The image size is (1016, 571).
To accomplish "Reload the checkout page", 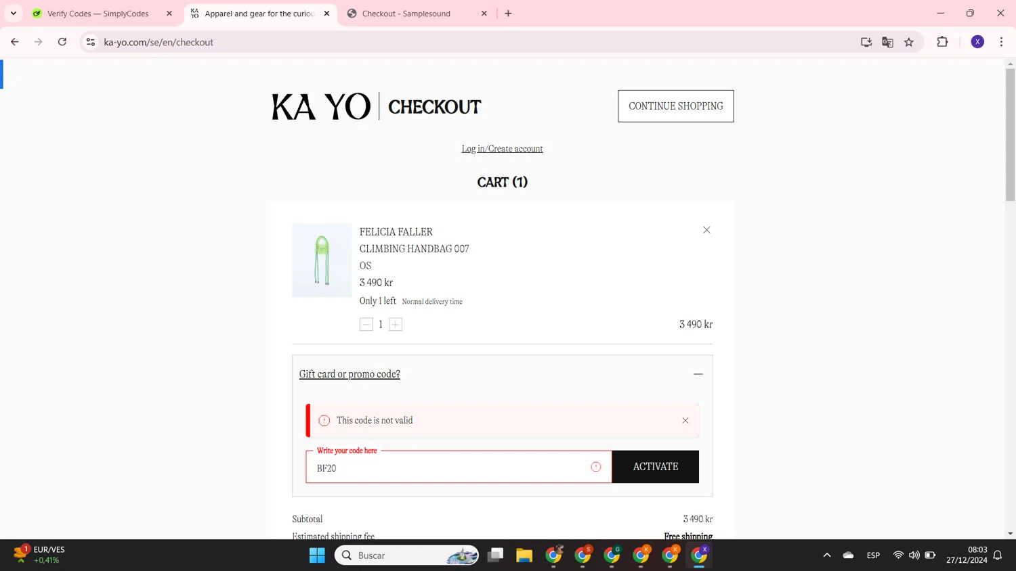I will (62, 42).
